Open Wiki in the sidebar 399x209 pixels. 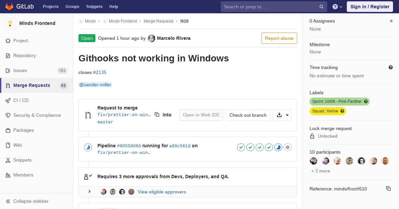pos(37,145)
